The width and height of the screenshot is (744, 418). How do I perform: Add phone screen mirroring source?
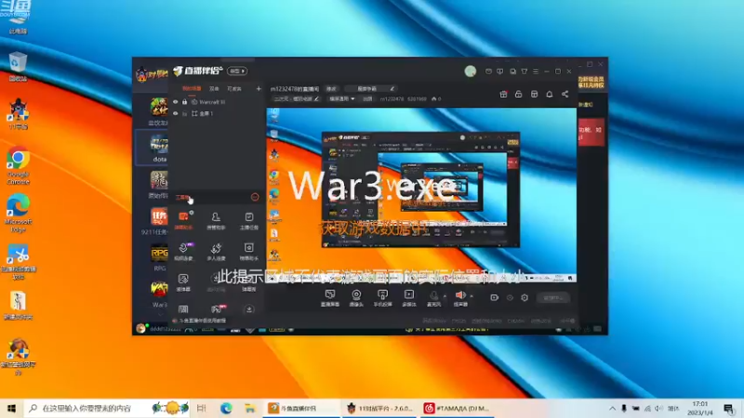(382, 298)
